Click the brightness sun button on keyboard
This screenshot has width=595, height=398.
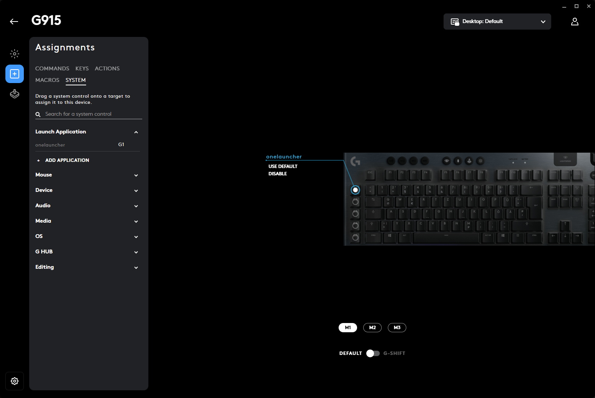point(480,161)
